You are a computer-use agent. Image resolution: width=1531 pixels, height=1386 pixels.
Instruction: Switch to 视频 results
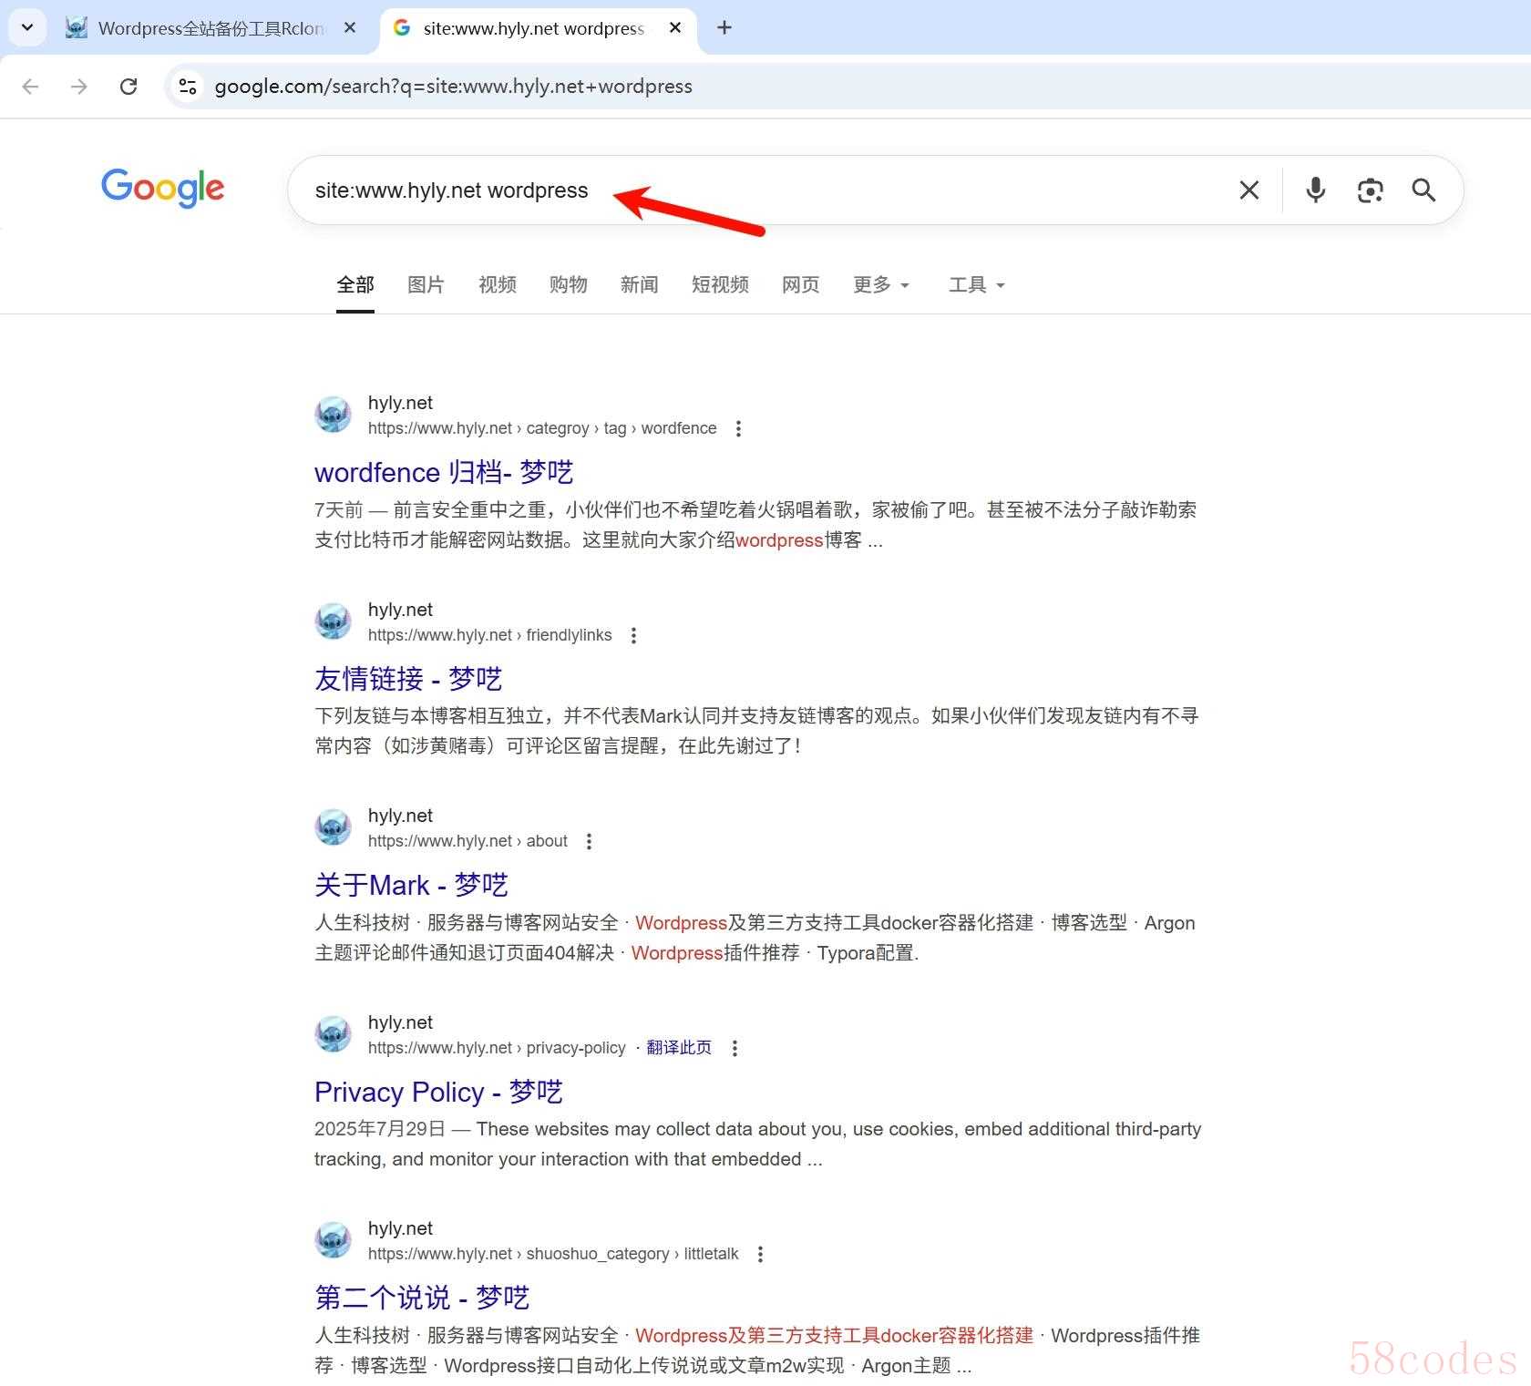pyautogui.click(x=498, y=285)
